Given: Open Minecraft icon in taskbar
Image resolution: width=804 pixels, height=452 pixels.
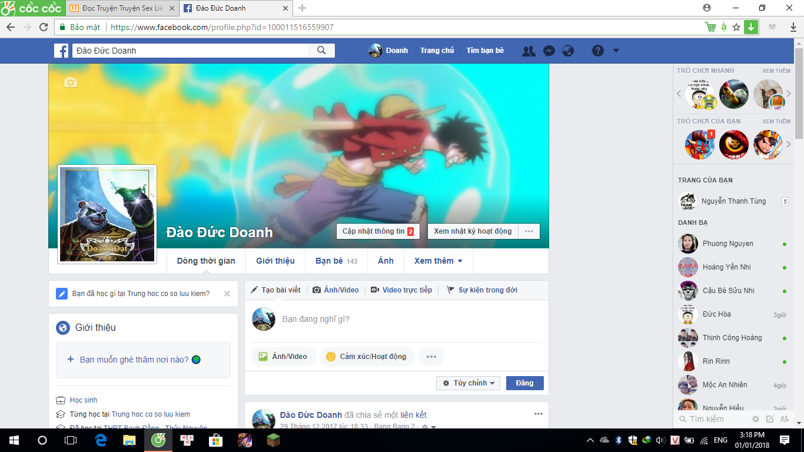Looking at the screenshot, I should click(273, 440).
